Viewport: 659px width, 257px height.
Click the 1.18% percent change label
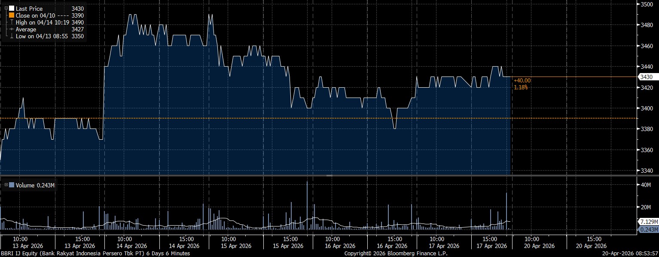click(520, 87)
